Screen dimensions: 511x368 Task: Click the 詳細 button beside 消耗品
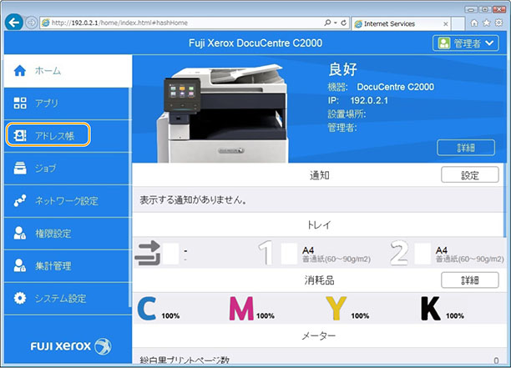click(469, 280)
